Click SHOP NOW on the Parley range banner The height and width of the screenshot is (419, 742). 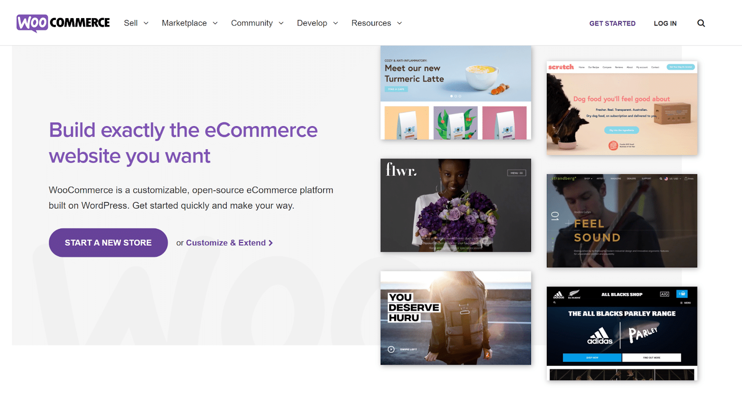click(592, 357)
